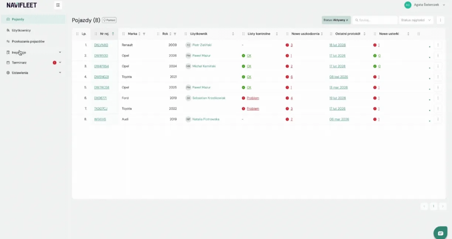Sort by Nowe uszkodzenia column
This screenshot has height=239, width=452.
322,34
